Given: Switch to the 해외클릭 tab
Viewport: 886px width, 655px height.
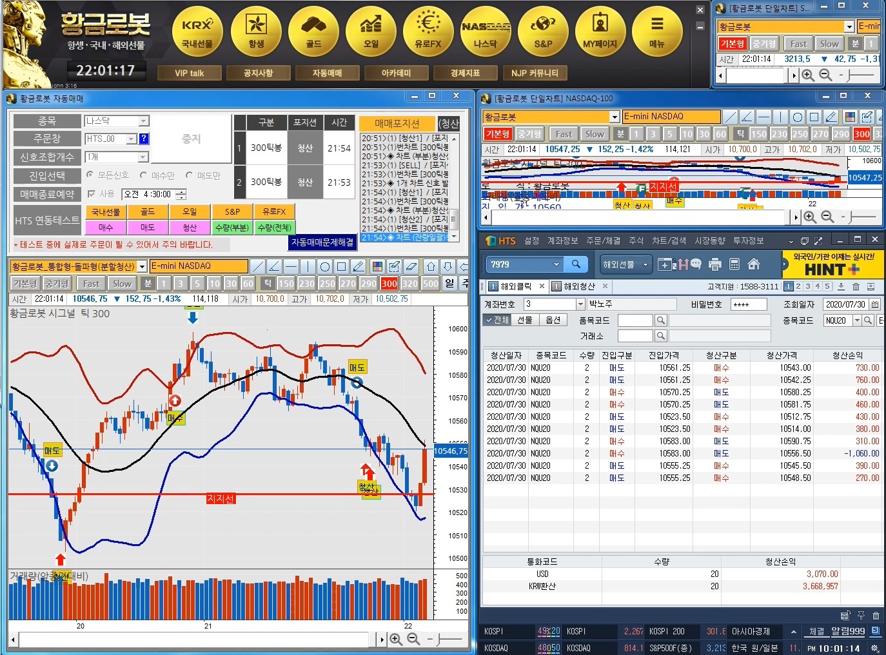Looking at the screenshot, I should [x=516, y=286].
